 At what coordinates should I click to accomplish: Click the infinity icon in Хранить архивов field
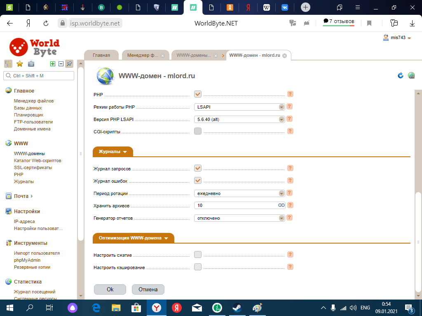point(281,205)
